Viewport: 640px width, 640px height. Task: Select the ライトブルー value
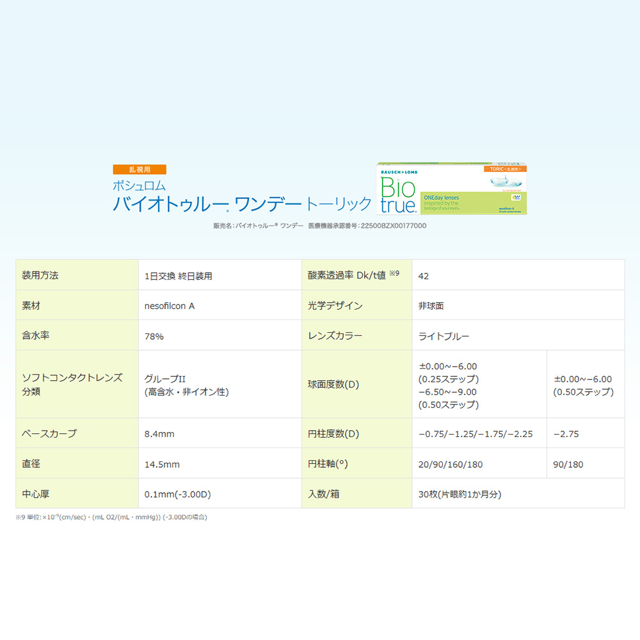[x=444, y=337]
